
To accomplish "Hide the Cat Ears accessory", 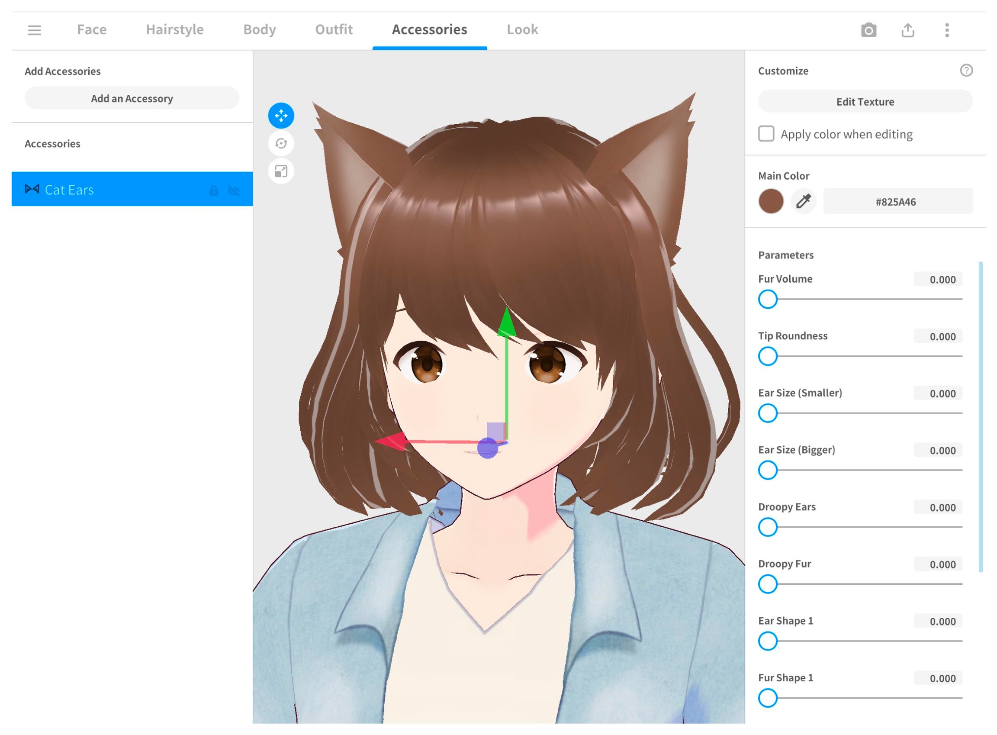I will point(234,190).
